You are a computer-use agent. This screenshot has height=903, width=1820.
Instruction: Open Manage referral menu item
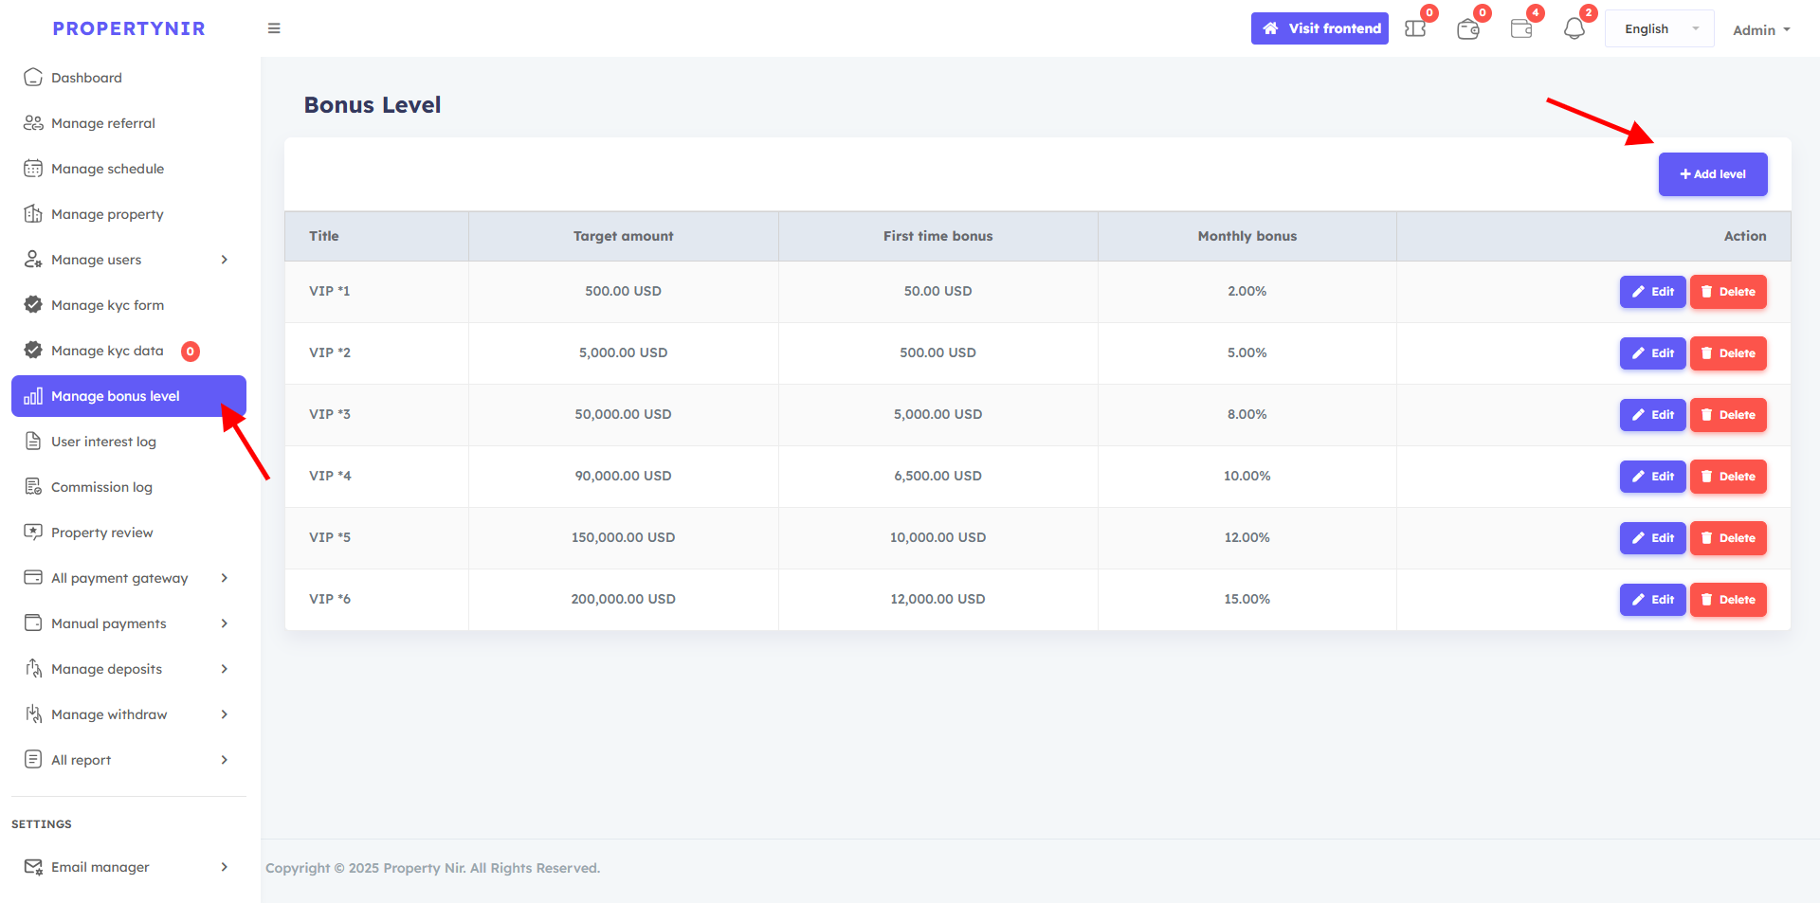click(x=103, y=123)
